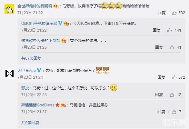
Task: Like OMG电子竞技俱乐部's reply with 141 likes
Action: pos(169,30)
